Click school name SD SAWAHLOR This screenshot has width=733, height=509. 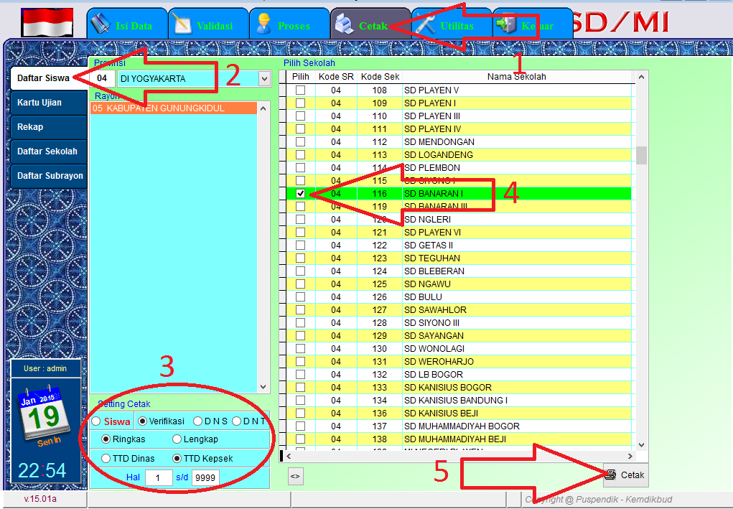pyautogui.click(x=435, y=310)
